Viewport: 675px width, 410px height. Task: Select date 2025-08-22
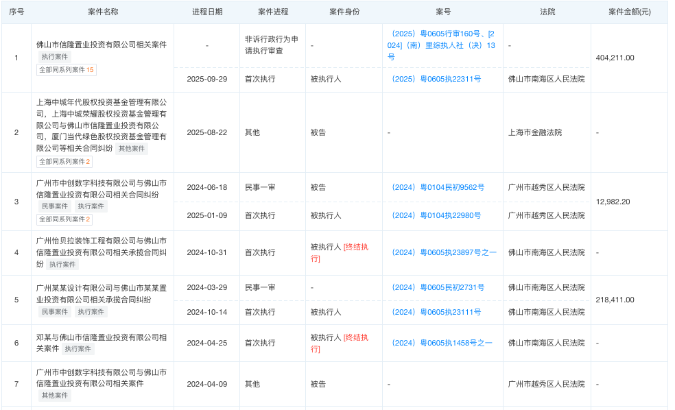pos(207,132)
